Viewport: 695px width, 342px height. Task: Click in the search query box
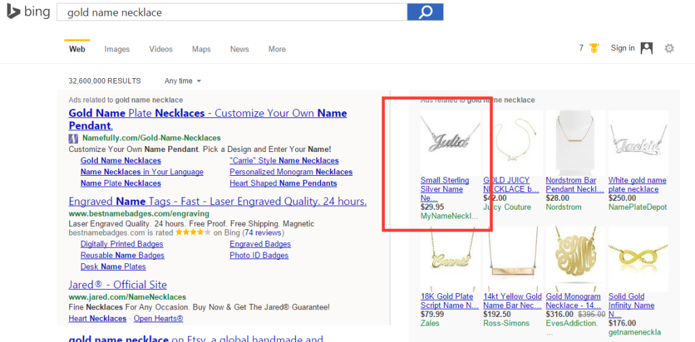pyautogui.click(x=232, y=12)
